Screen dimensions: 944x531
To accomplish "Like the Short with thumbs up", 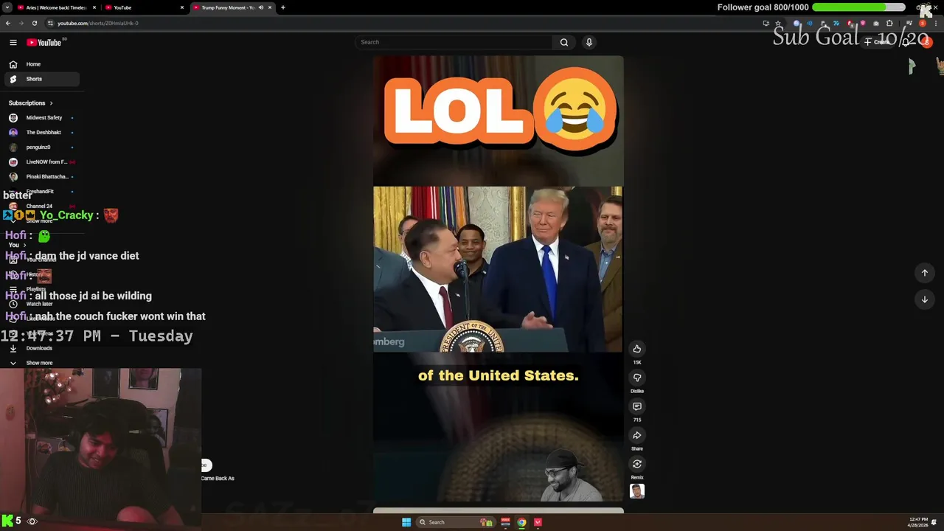I will coord(637,349).
